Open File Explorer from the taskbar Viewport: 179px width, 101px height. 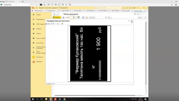coord(46,99)
